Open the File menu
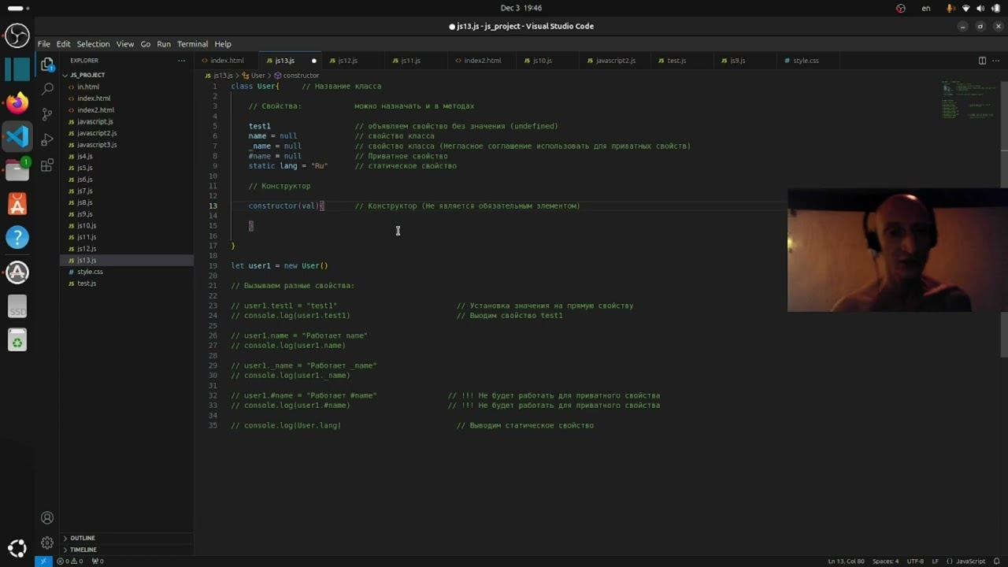The width and height of the screenshot is (1008, 567). pos(44,44)
